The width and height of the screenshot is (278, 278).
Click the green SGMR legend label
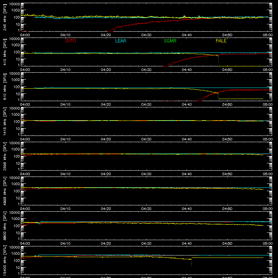click(x=170, y=41)
